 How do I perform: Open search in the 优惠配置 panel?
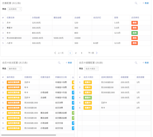[136, 3]
